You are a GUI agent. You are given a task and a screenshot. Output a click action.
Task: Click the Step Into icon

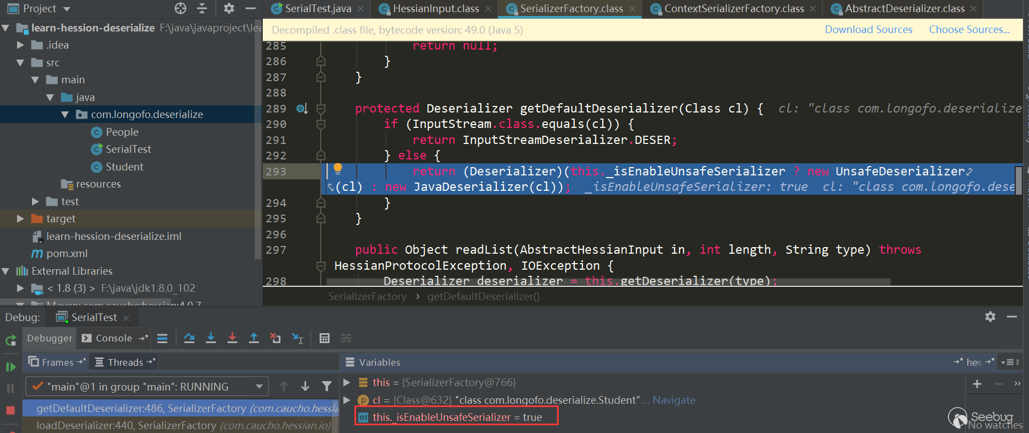point(211,338)
